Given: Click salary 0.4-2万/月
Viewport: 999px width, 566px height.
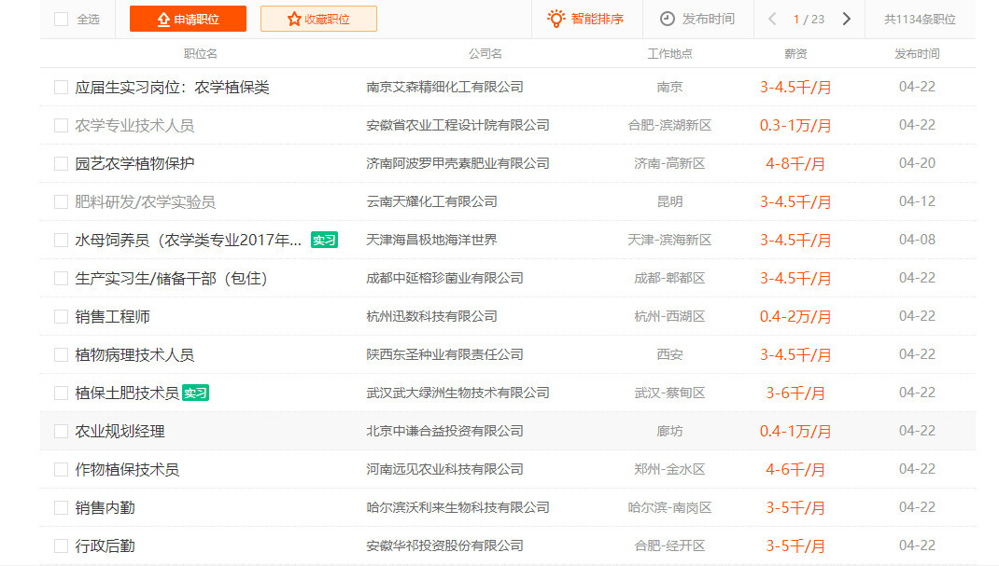Looking at the screenshot, I should tap(795, 316).
